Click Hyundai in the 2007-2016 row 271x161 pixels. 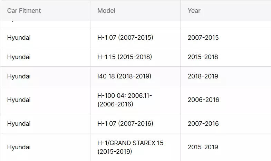click(19, 124)
